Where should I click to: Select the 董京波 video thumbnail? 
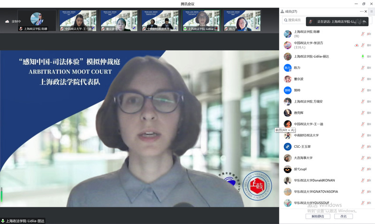[119, 21]
